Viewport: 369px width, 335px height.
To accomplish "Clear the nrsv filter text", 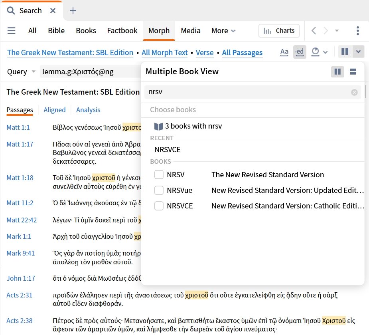I will 354,92.
